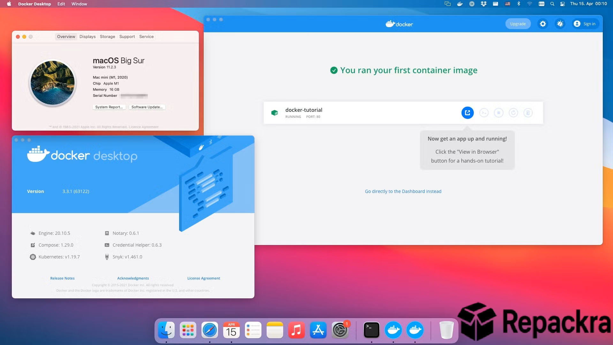This screenshot has width=613, height=345.
Task: Click Compose: 1.29.0 text
Action: point(56,245)
